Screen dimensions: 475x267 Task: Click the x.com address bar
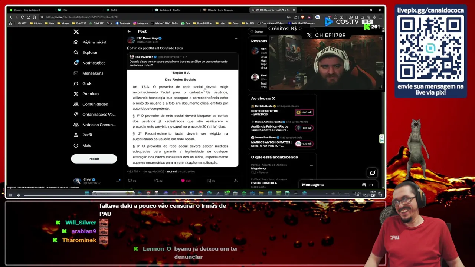[163, 17]
